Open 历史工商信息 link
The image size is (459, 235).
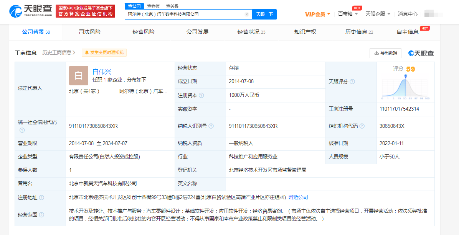59,52
